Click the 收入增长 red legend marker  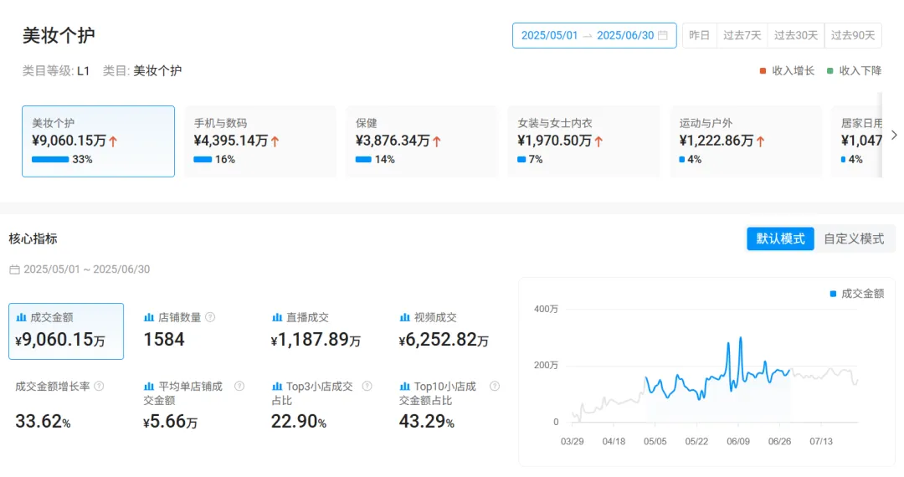point(763,71)
